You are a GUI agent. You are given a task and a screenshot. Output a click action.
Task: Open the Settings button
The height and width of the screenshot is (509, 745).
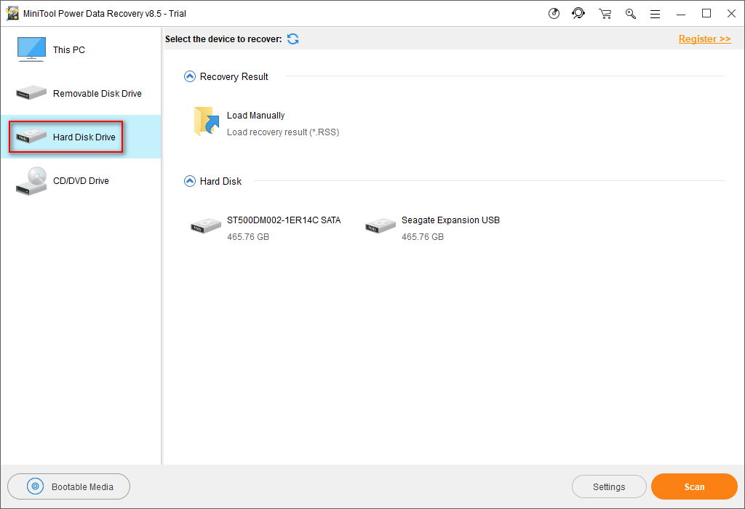609,486
